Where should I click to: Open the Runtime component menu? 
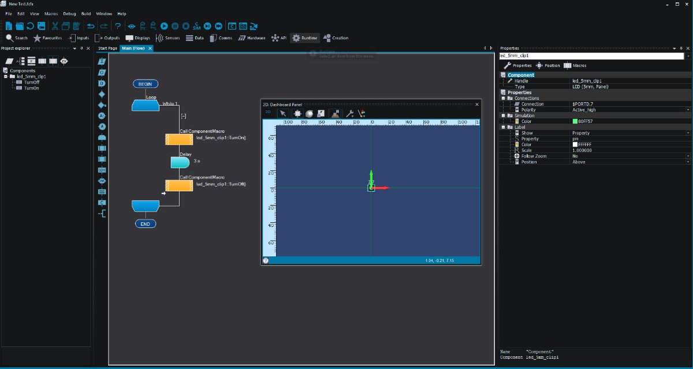click(305, 38)
